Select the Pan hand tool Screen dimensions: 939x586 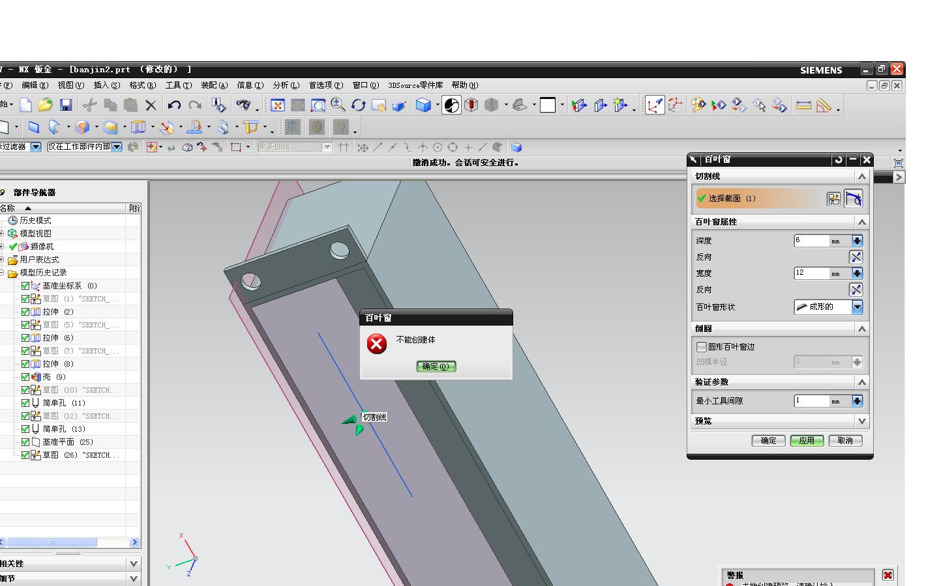pyautogui.click(x=378, y=105)
